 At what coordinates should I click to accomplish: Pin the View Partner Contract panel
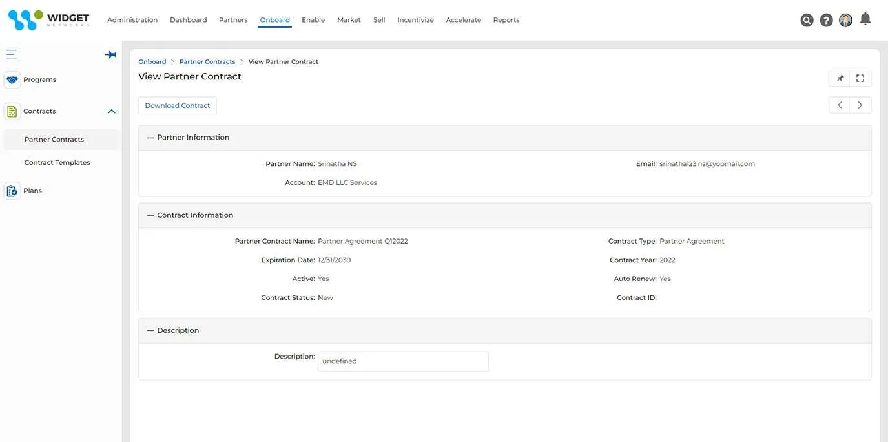(x=840, y=78)
